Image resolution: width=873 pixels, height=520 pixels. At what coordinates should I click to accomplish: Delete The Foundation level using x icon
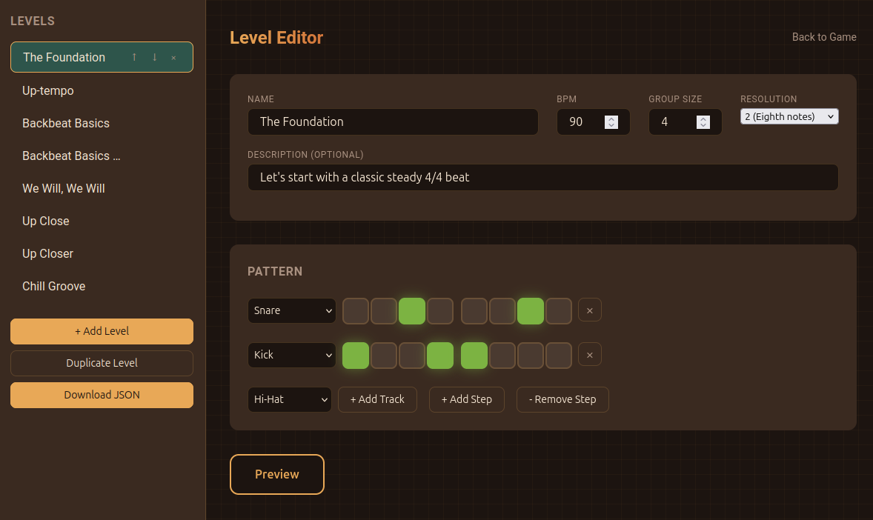click(173, 58)
